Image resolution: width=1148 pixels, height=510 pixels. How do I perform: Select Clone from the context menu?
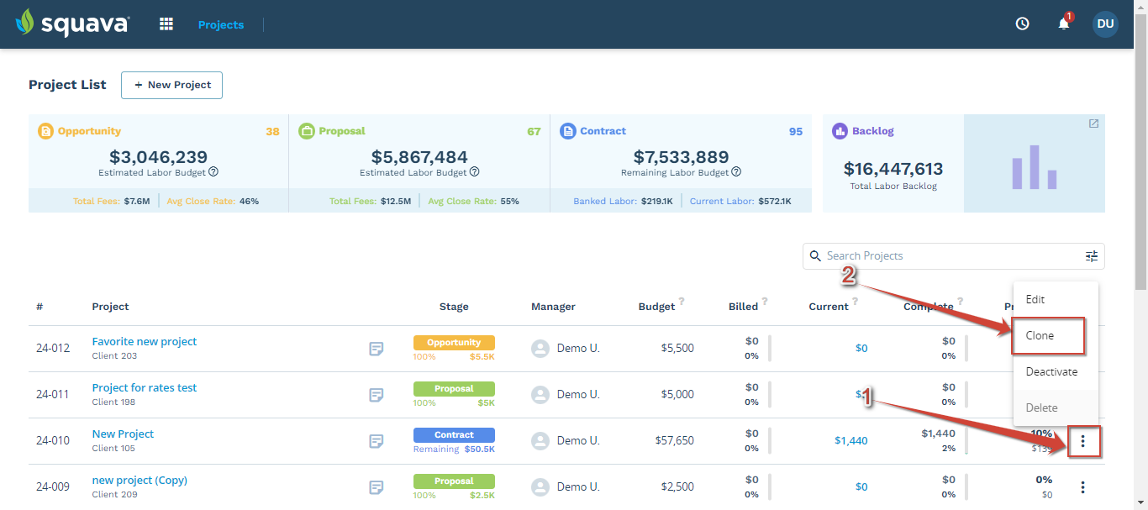tap(1048, 335)
